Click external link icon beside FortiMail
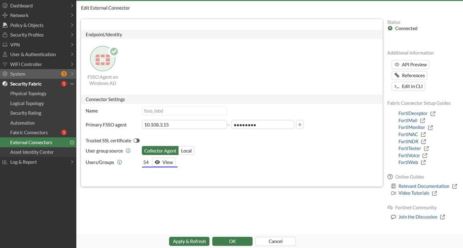The height and width of the screenshot is (248, 463). pyautogui.click(x=423, y=121)
